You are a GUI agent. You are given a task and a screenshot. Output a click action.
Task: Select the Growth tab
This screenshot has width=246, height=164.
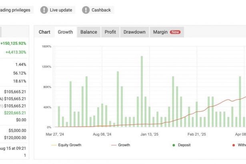65,32
